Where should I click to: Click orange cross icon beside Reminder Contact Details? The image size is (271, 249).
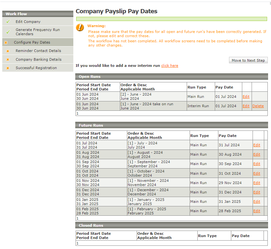pos(8,51)
